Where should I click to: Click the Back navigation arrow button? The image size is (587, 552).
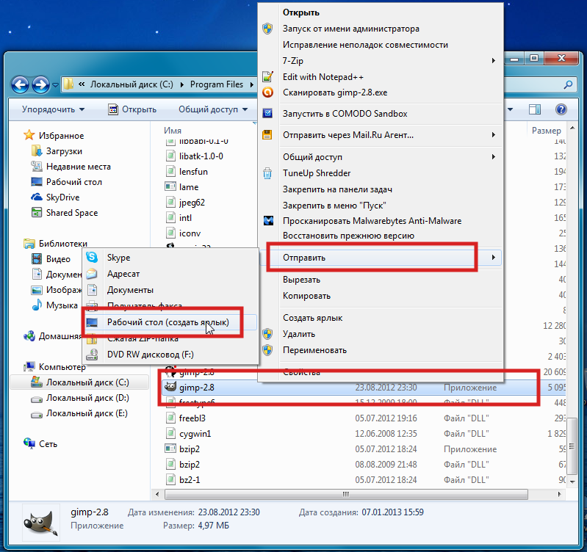tap(21, 84)
